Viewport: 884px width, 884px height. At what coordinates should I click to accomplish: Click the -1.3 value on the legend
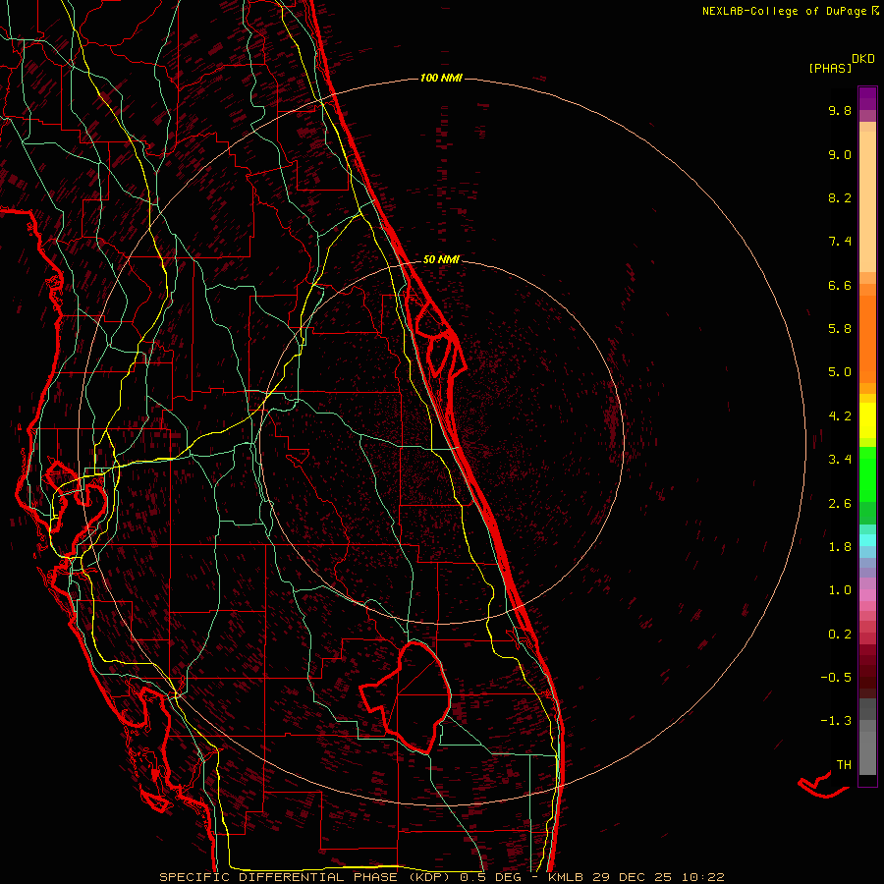pyautogui.click(x=837, y=721)
